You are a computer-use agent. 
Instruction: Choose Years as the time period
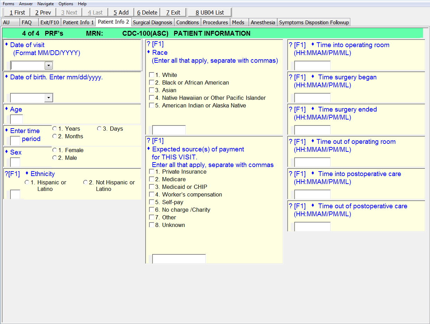click(54, 129)
